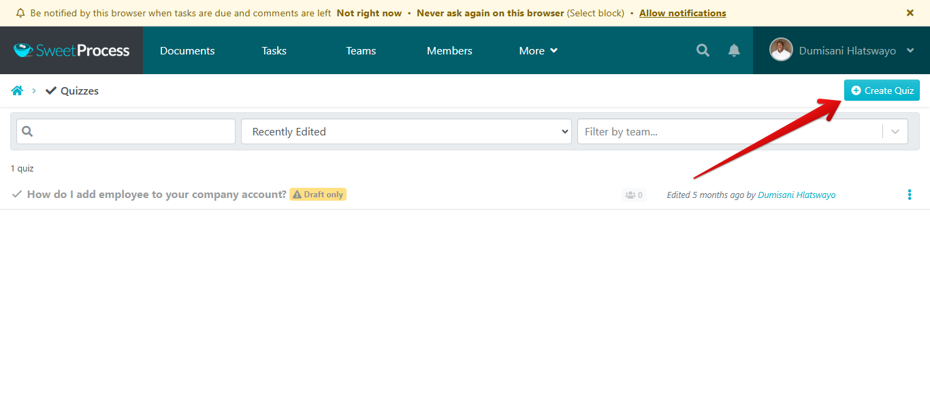Open the search magnifier in navbar
Image resolution: width=930 pixels, height=413 pixels.
pos(703,50)
